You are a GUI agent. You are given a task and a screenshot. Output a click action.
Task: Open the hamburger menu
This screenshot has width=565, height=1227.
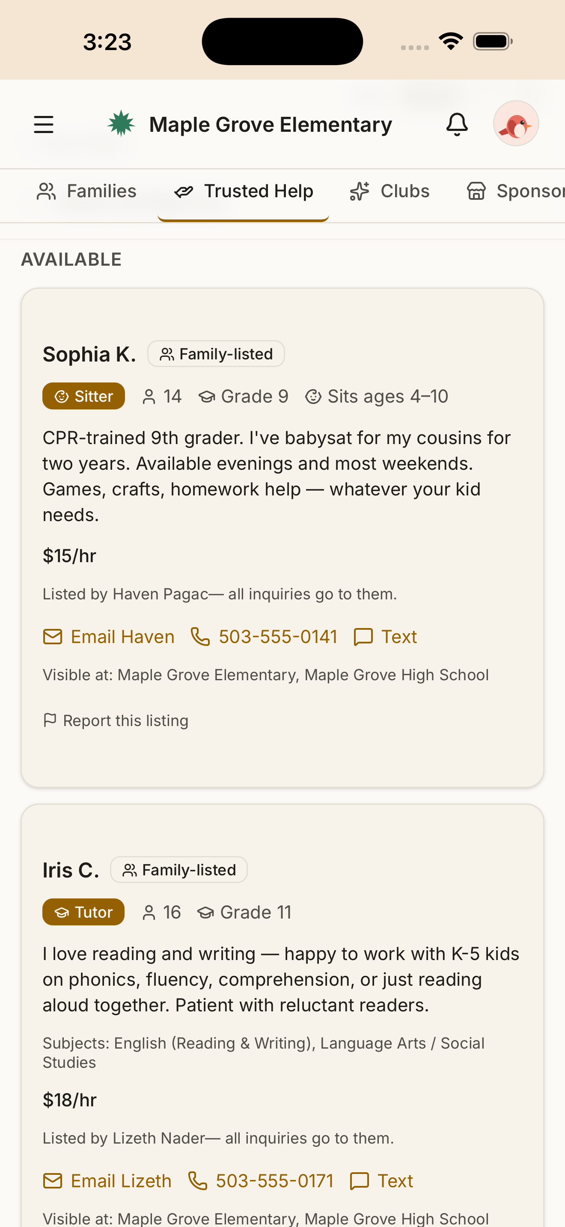[x=43, y=124]
